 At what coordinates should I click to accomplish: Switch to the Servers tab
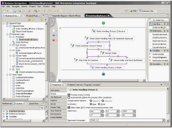point(80,85)
